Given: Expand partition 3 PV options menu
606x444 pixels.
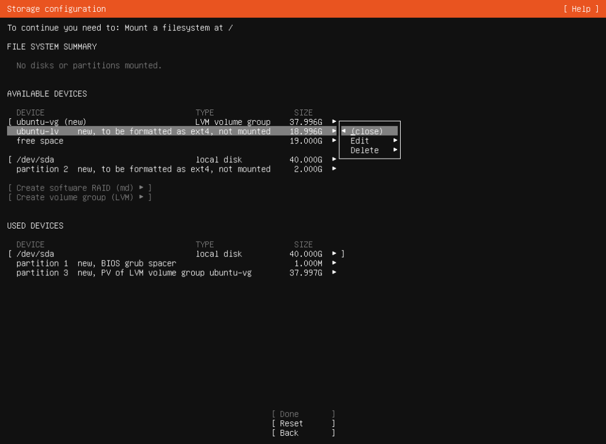Looking at the screenshot, I should (x=334, y=272).
